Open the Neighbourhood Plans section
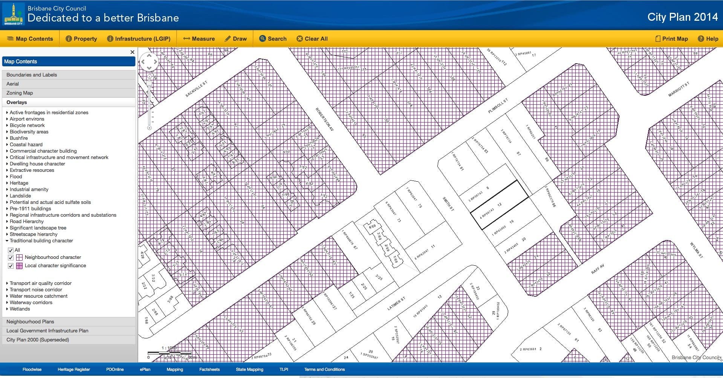The width and height of the screenshot is (723, 378). click(x=69, y=321)
